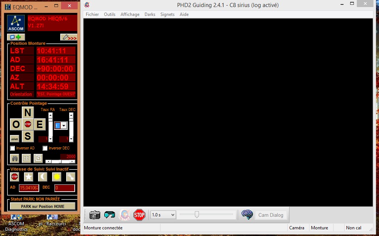This screenshot has height=236, width=379.
Task: Click the right arrow of the 2000 slider
Action: (73, 162)
